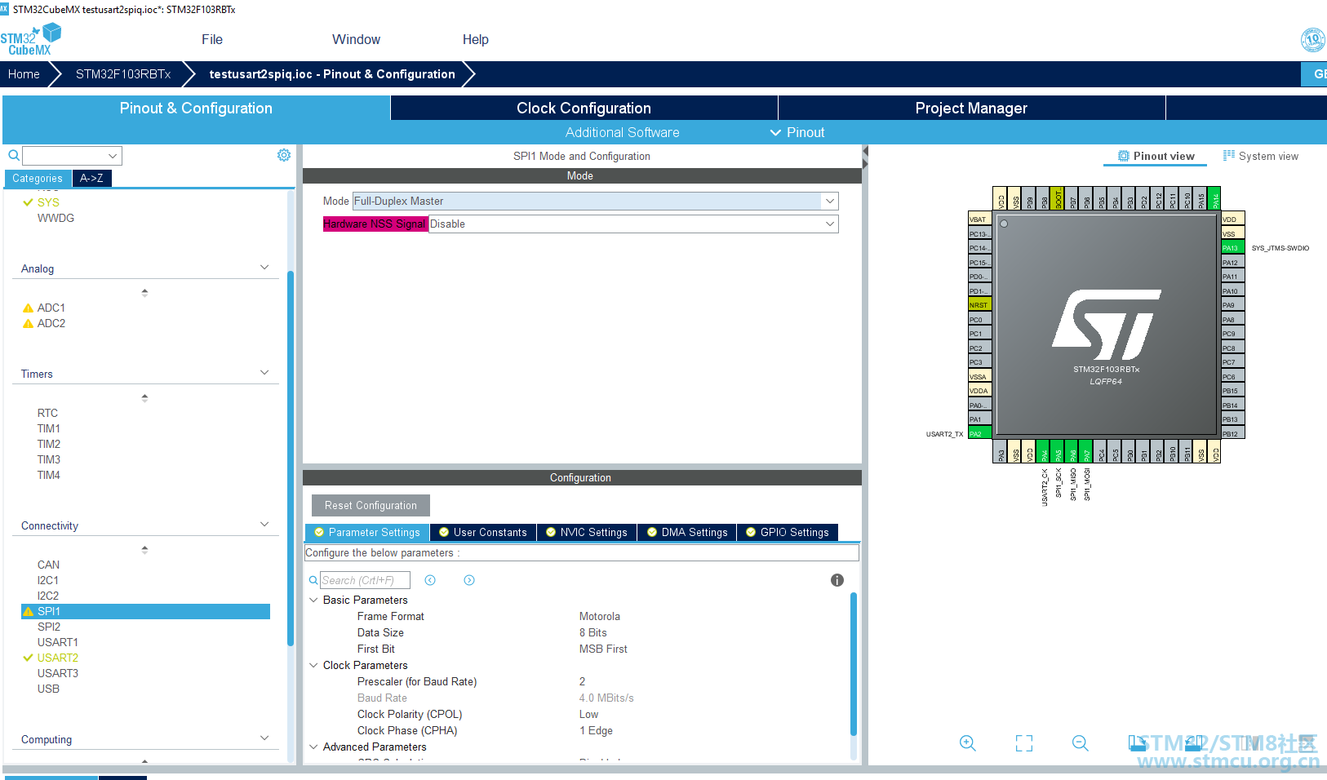1327x780 pixels.
Task: Collapse the Basic Parameters group
Action: tap(313, 600)
